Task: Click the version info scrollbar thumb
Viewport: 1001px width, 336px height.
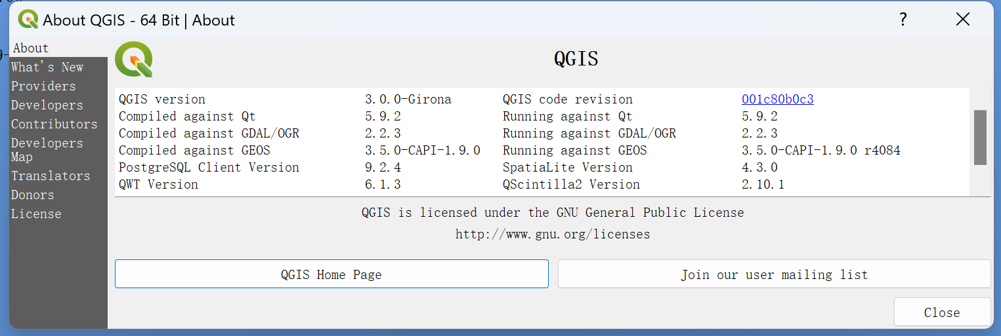Action: (x=980, y=138)
